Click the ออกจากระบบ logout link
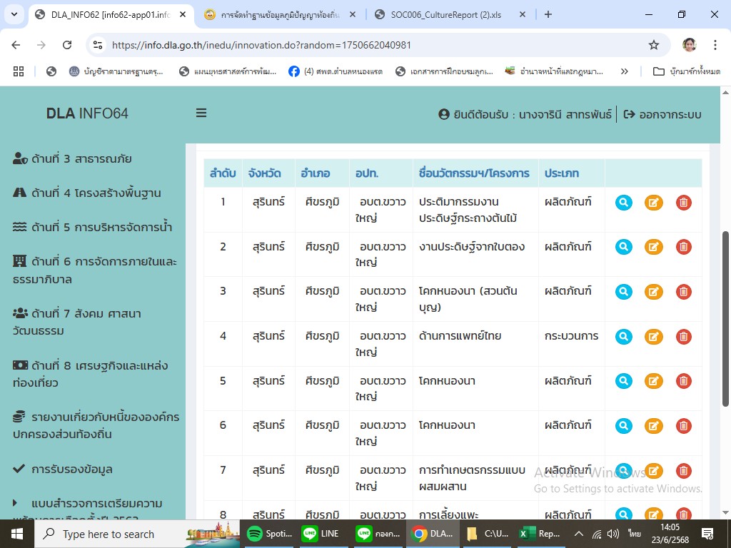This screenshot has height=548, width=731. 662,114
